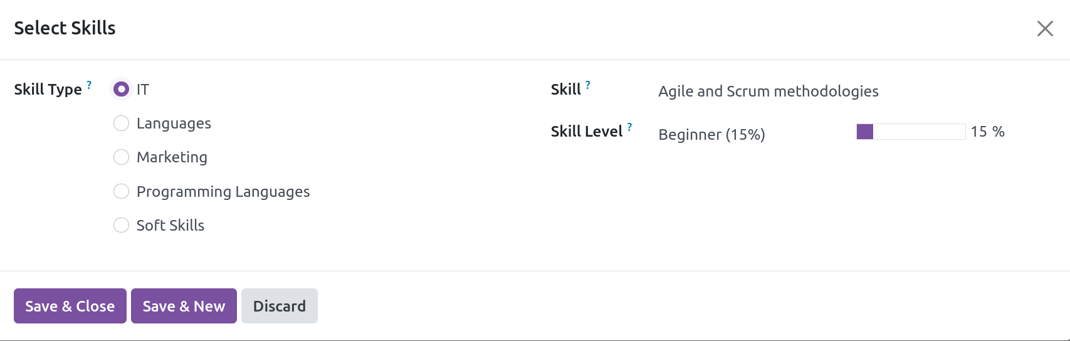Screen dimensions: 1070x341
Task: Click the purple skill level progress bar
Action: tap(911, 132)
